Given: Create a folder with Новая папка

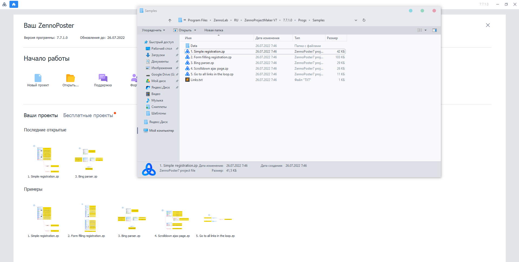Looking at the screenshot, I should point(214,30).
